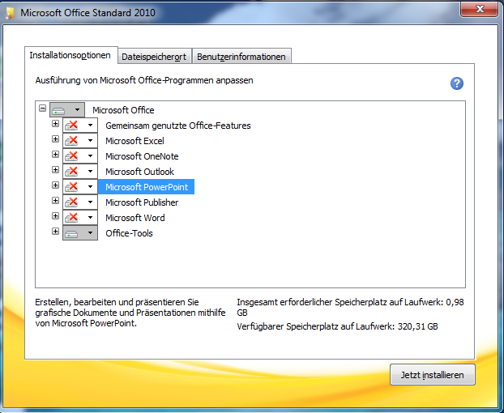Click the Jetzt installieren button
This screenshot has width=504, height=413.
[x=432, y=375]
